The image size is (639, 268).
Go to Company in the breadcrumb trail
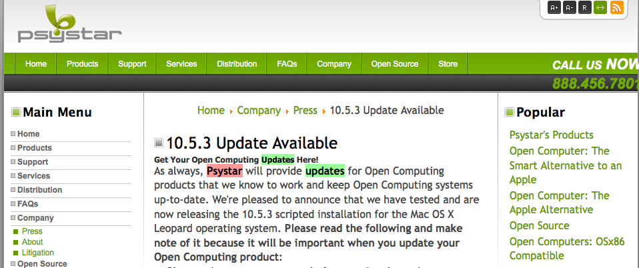coord(259,111)
